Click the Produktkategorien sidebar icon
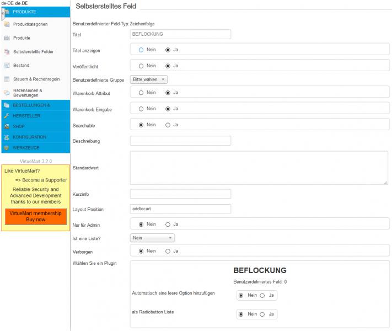The height and width of the screenshot is (331, 392). pyautogui.click(x=7, y=24)
